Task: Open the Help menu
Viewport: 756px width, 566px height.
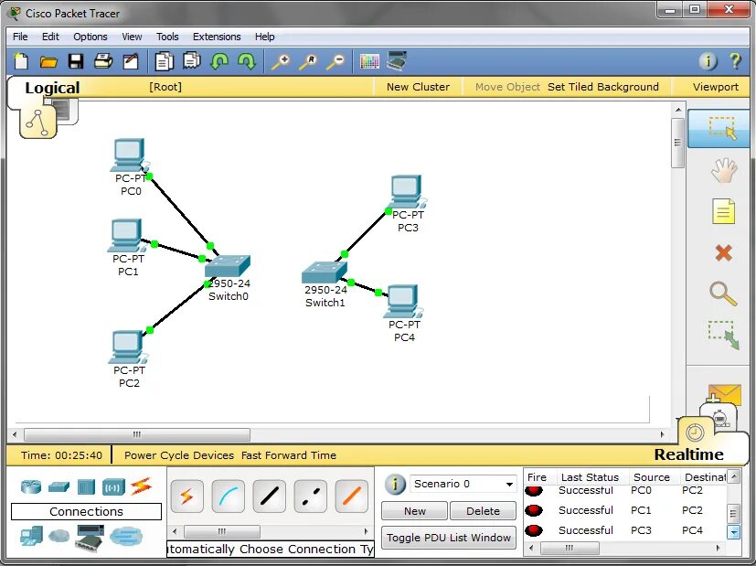Action: tap(265, 37)
